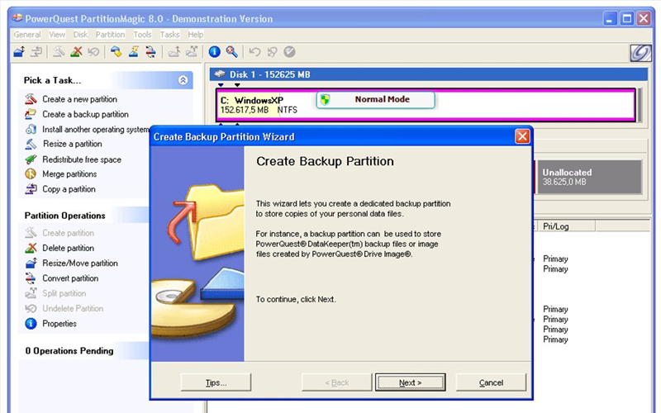Click the icon beside Convert partition
Screen dimensions: 661x413
(31, 278)
